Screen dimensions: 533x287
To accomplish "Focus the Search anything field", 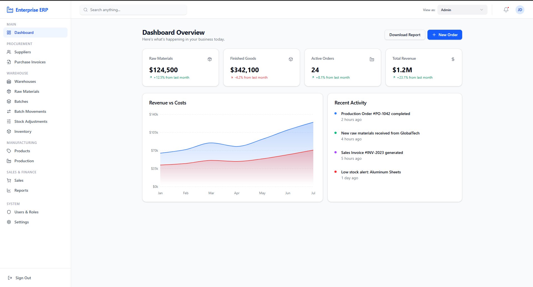I will coord(133,10).
